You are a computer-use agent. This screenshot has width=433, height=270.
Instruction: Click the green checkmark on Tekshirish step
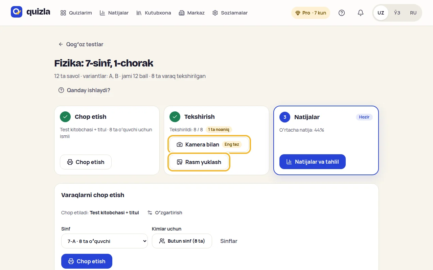[x=175, y=117]
